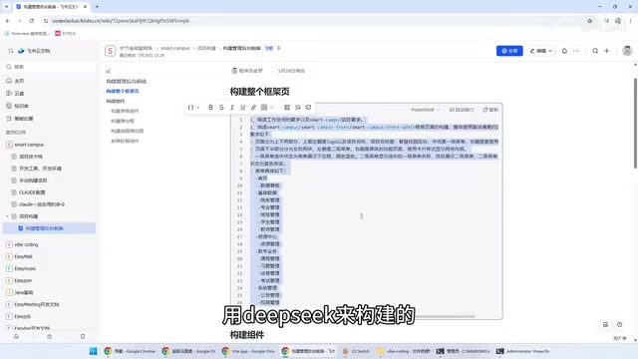The height and width of the screenshot is (359, 638).
Task: Open the 编辑 edit mode dropdown
Action: [540, 51]
